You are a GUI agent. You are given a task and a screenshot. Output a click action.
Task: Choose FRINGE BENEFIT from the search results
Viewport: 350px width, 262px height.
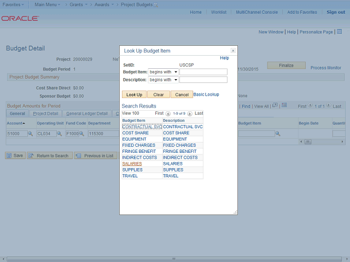139,151
